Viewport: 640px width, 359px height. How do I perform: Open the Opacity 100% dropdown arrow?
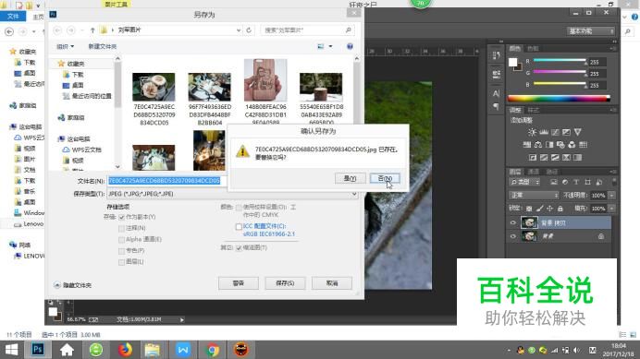(611, 195)
